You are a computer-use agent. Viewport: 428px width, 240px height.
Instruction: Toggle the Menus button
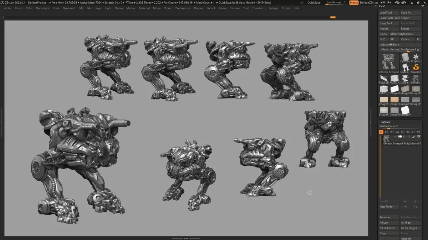[x=354, y=2]
